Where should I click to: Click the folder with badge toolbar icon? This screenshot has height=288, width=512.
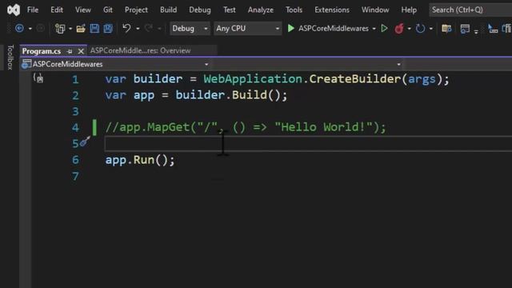(x=446, y=29)
